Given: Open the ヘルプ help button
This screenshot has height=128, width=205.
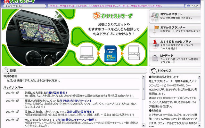Looking at the screenshot, I should [x=193, y=6].
